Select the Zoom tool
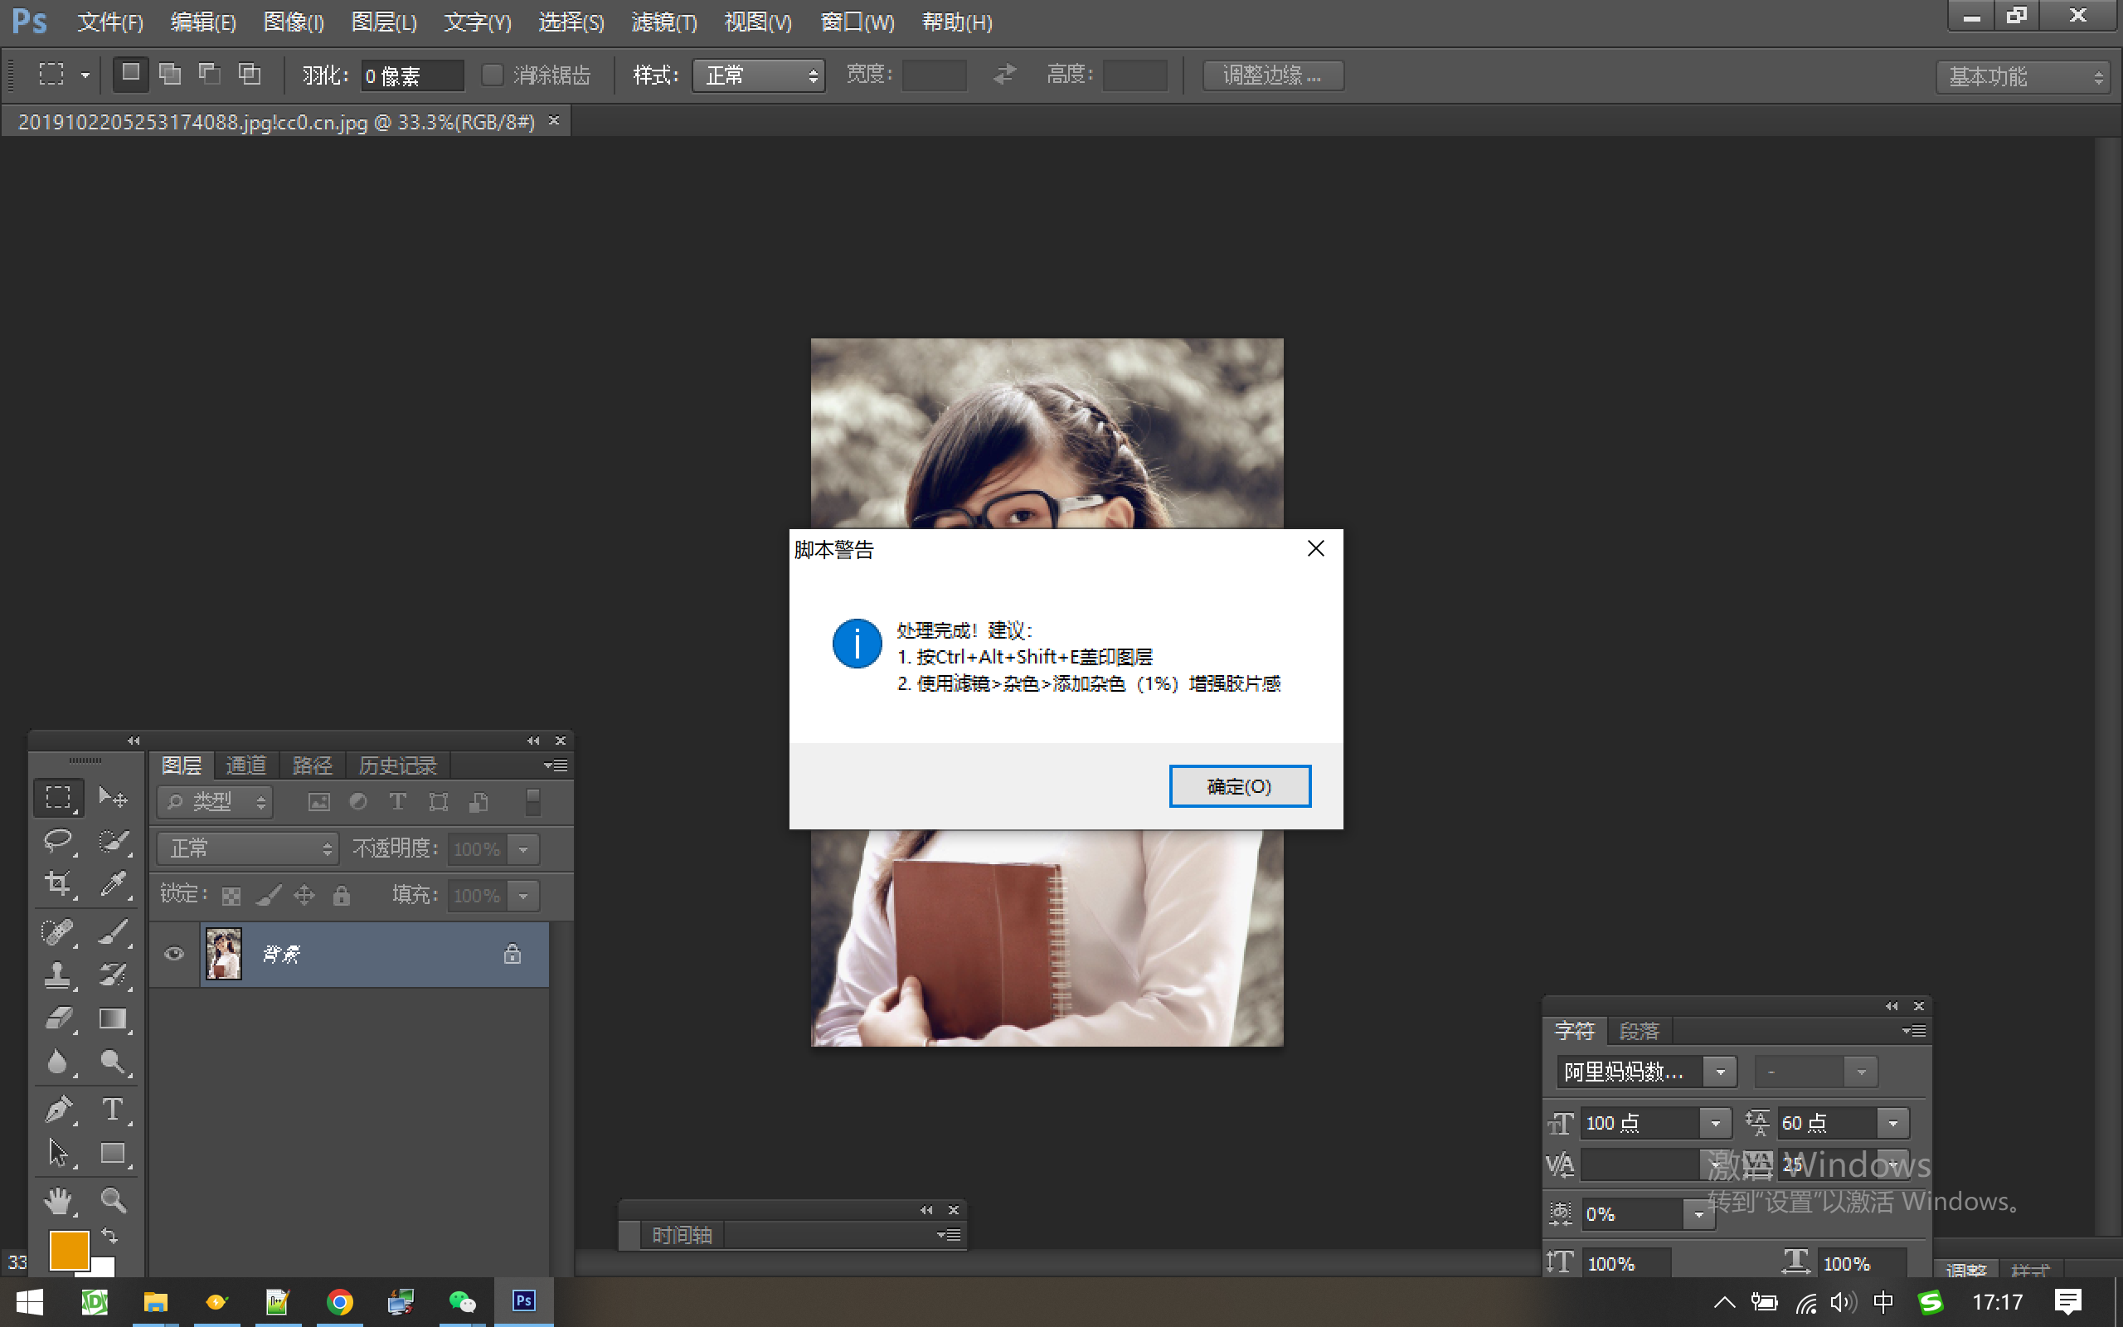The image size is (2123, 1327). 114,1200
